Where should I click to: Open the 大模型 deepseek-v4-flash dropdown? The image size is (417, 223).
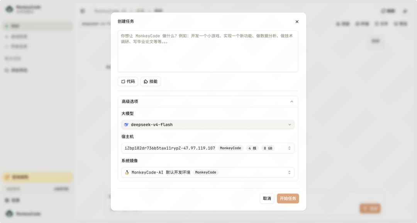(208, 125)
